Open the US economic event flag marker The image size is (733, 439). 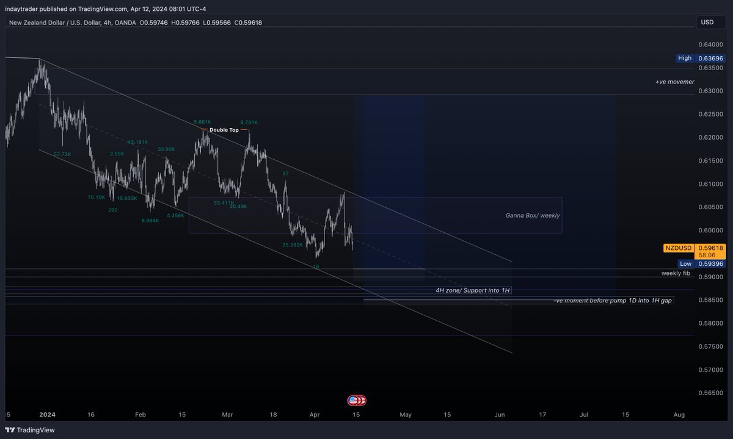pyautogui.click(x=354, y=401)
